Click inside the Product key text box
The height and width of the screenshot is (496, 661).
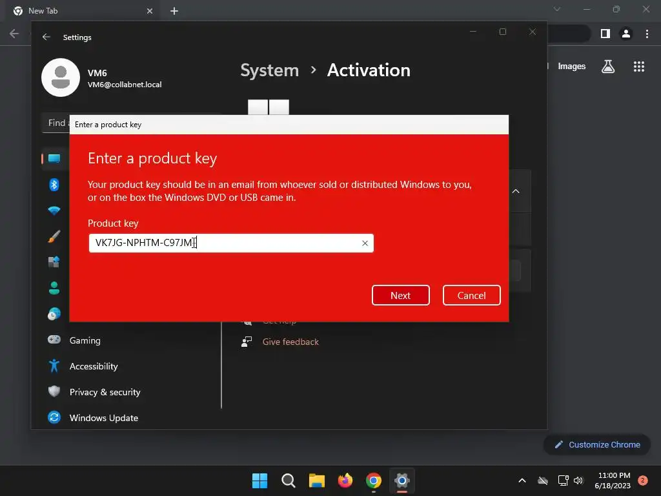click(231, 243)
